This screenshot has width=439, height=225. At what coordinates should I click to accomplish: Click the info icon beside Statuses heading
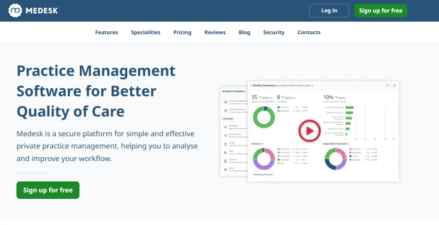(x=263, y=144)
